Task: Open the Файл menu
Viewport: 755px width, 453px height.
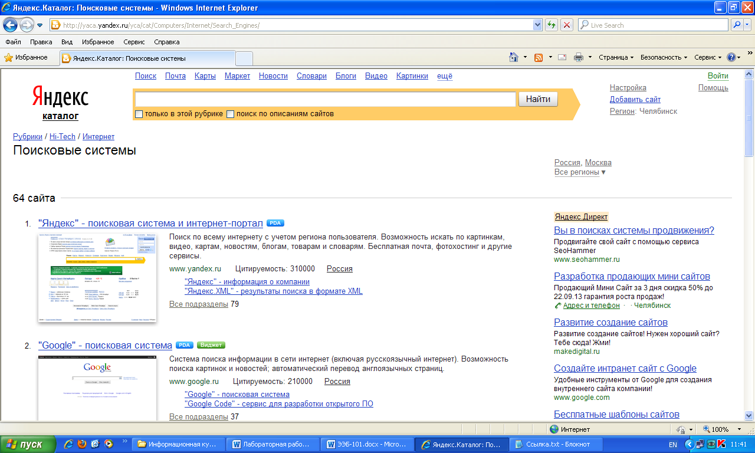Action: click(13, 42)
